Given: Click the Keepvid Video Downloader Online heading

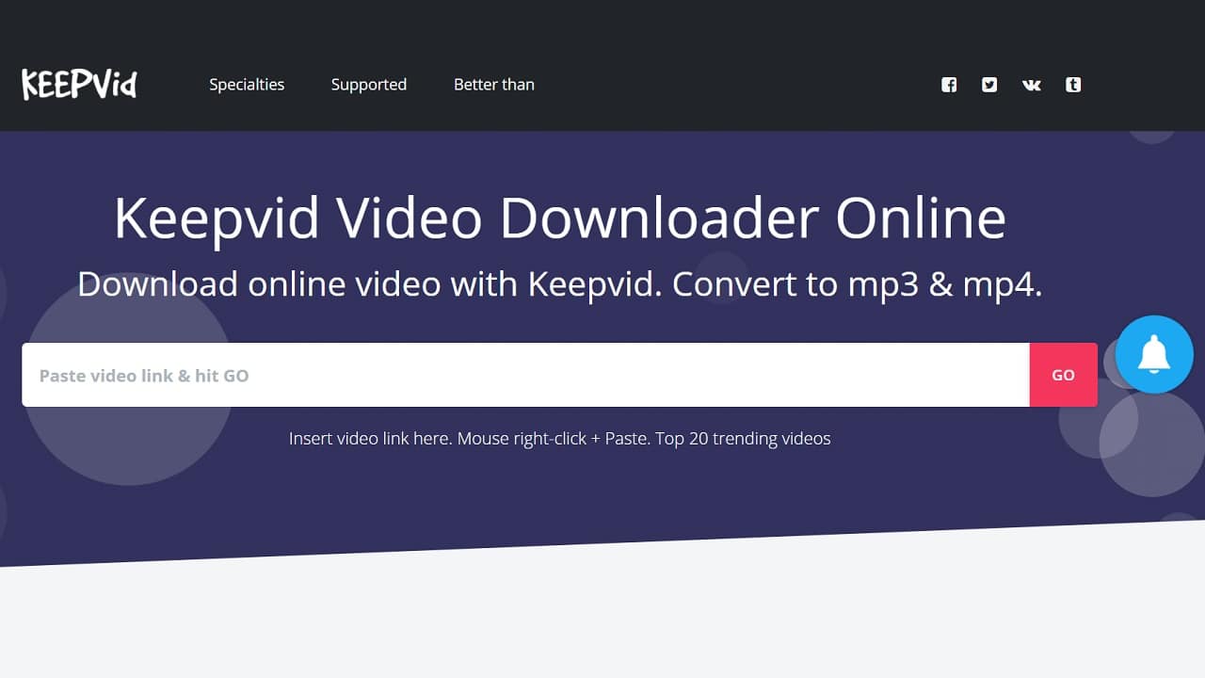Looking at the screenshot, I should (560, 218).
